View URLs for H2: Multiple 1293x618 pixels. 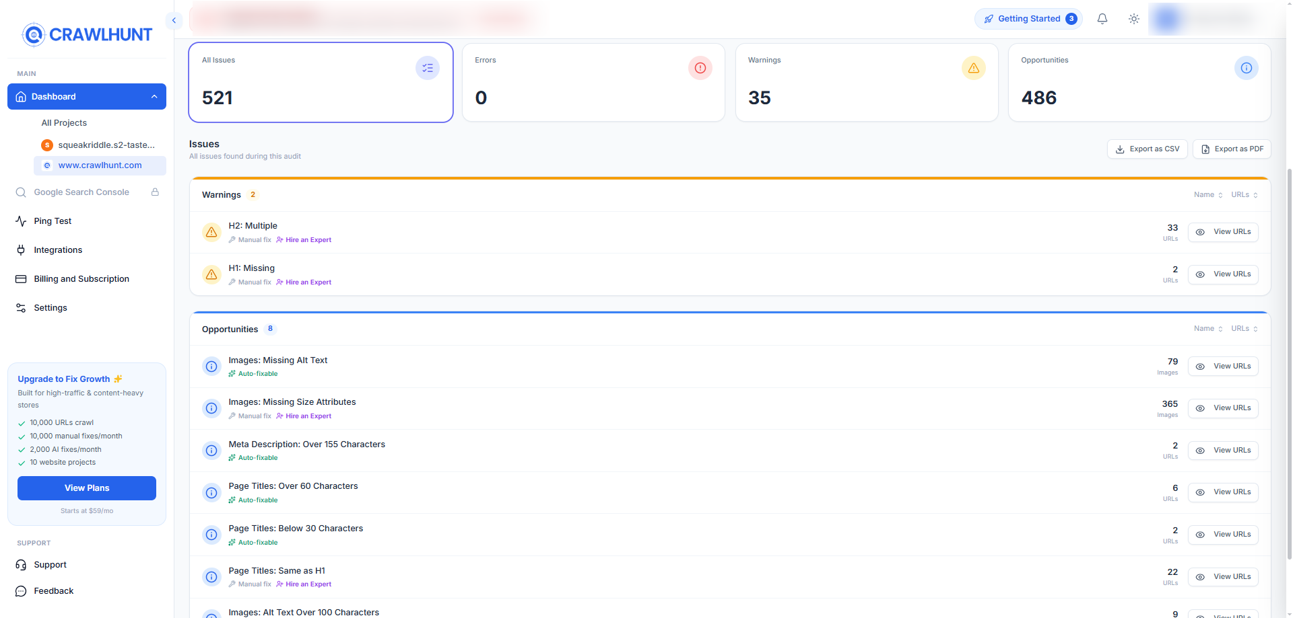pos(1223,232)
